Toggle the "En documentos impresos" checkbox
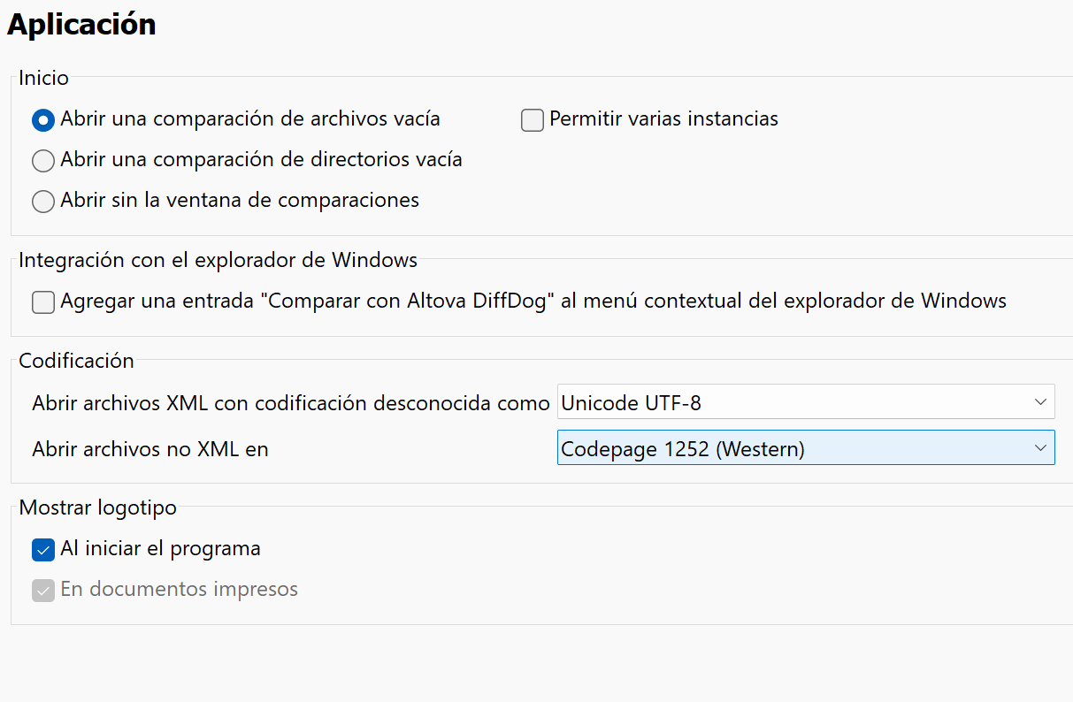Screen dimensions: 1073x702 pyautogui.click(x=42, y=591)
